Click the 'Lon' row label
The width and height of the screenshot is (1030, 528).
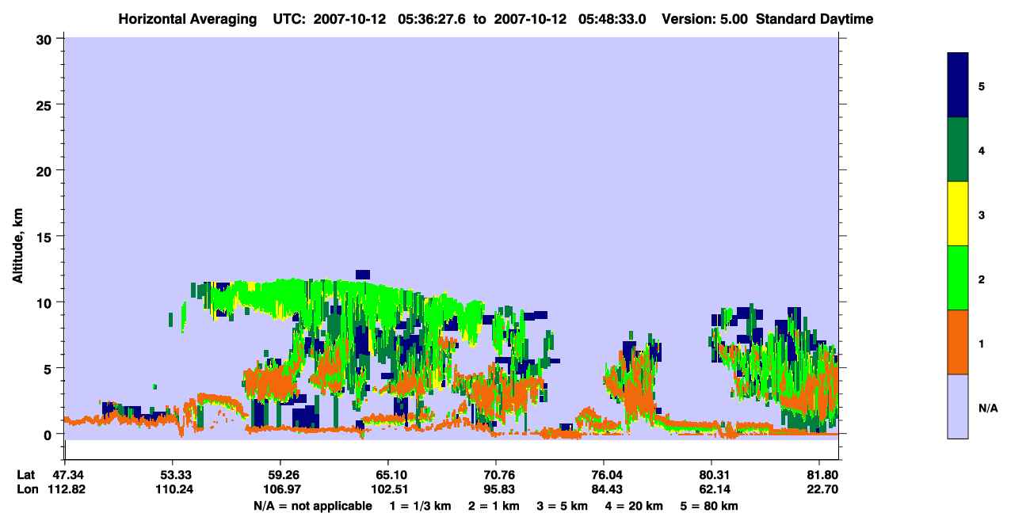click(x=27, y=489)
